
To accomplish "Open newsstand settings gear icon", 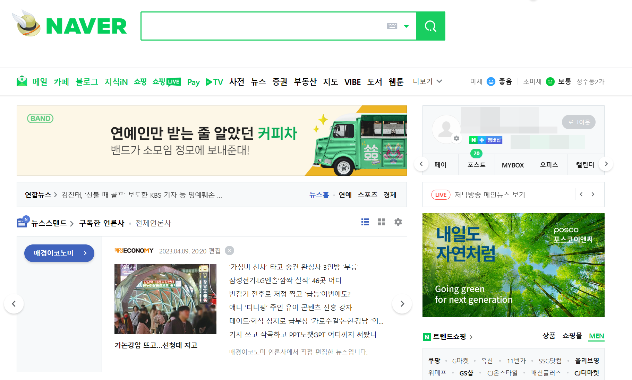I will pyautogui.click(x=398, y=222).
